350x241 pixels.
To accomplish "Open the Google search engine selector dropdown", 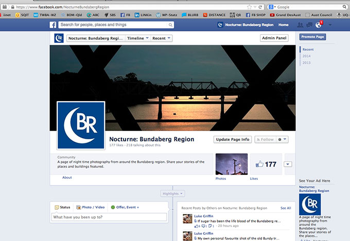I will (x=272, y=7).
